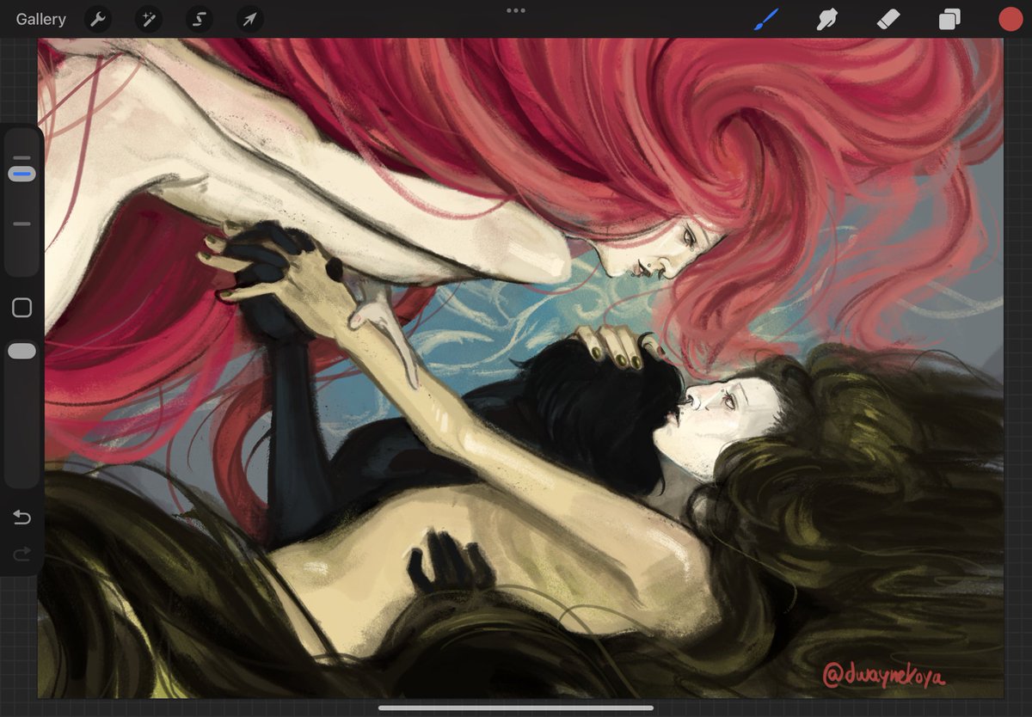The width and height of the screenshot is (1032, 717).
Task: Click the iPad home indicator bar
Action: (x=516, y=708)
